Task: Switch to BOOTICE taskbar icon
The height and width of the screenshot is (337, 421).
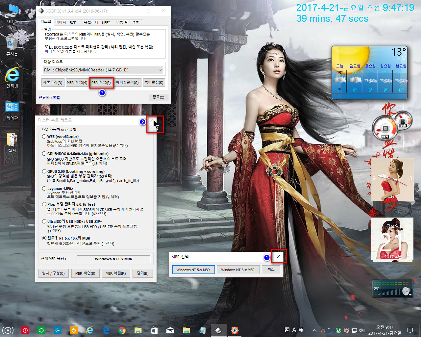Action: click(x=219, y=330)
